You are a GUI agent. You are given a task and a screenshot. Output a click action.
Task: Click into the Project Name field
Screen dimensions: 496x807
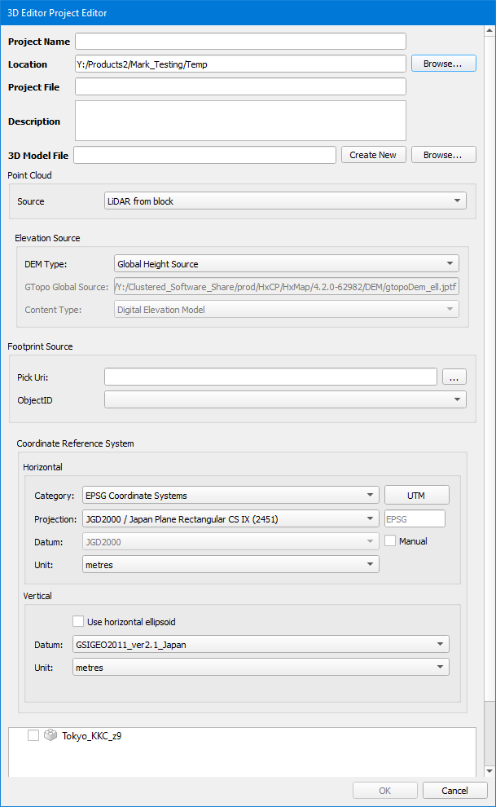pyautogui.click(x=240, y=42)
